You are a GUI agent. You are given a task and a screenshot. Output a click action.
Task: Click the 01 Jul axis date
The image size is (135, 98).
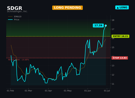107,91
